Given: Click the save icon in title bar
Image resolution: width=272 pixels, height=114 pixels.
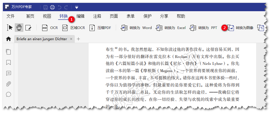Looking at the screenshot, I should 46,7.
